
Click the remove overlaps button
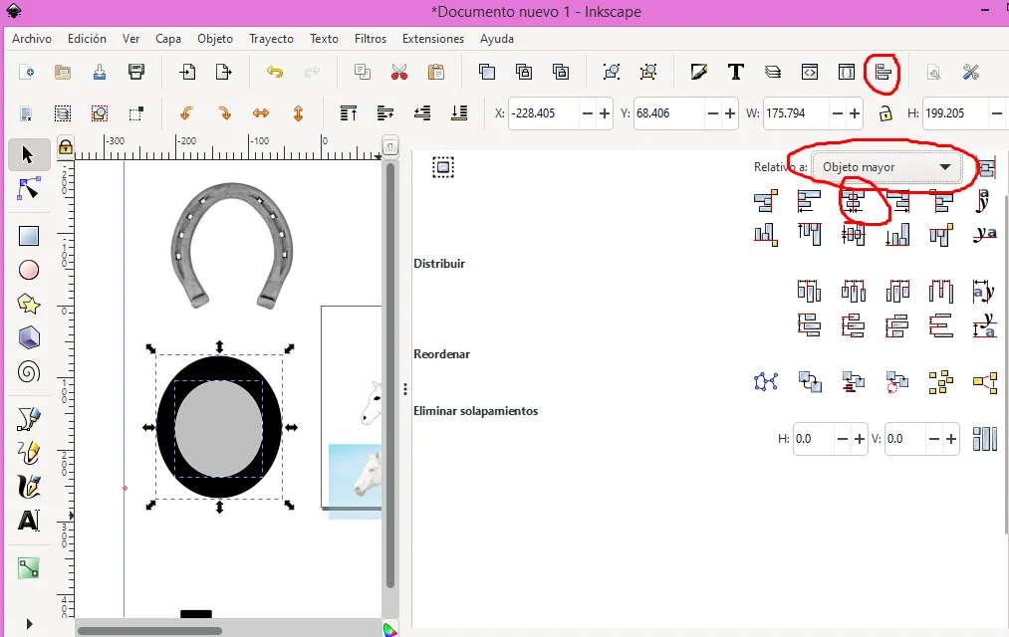984,439
